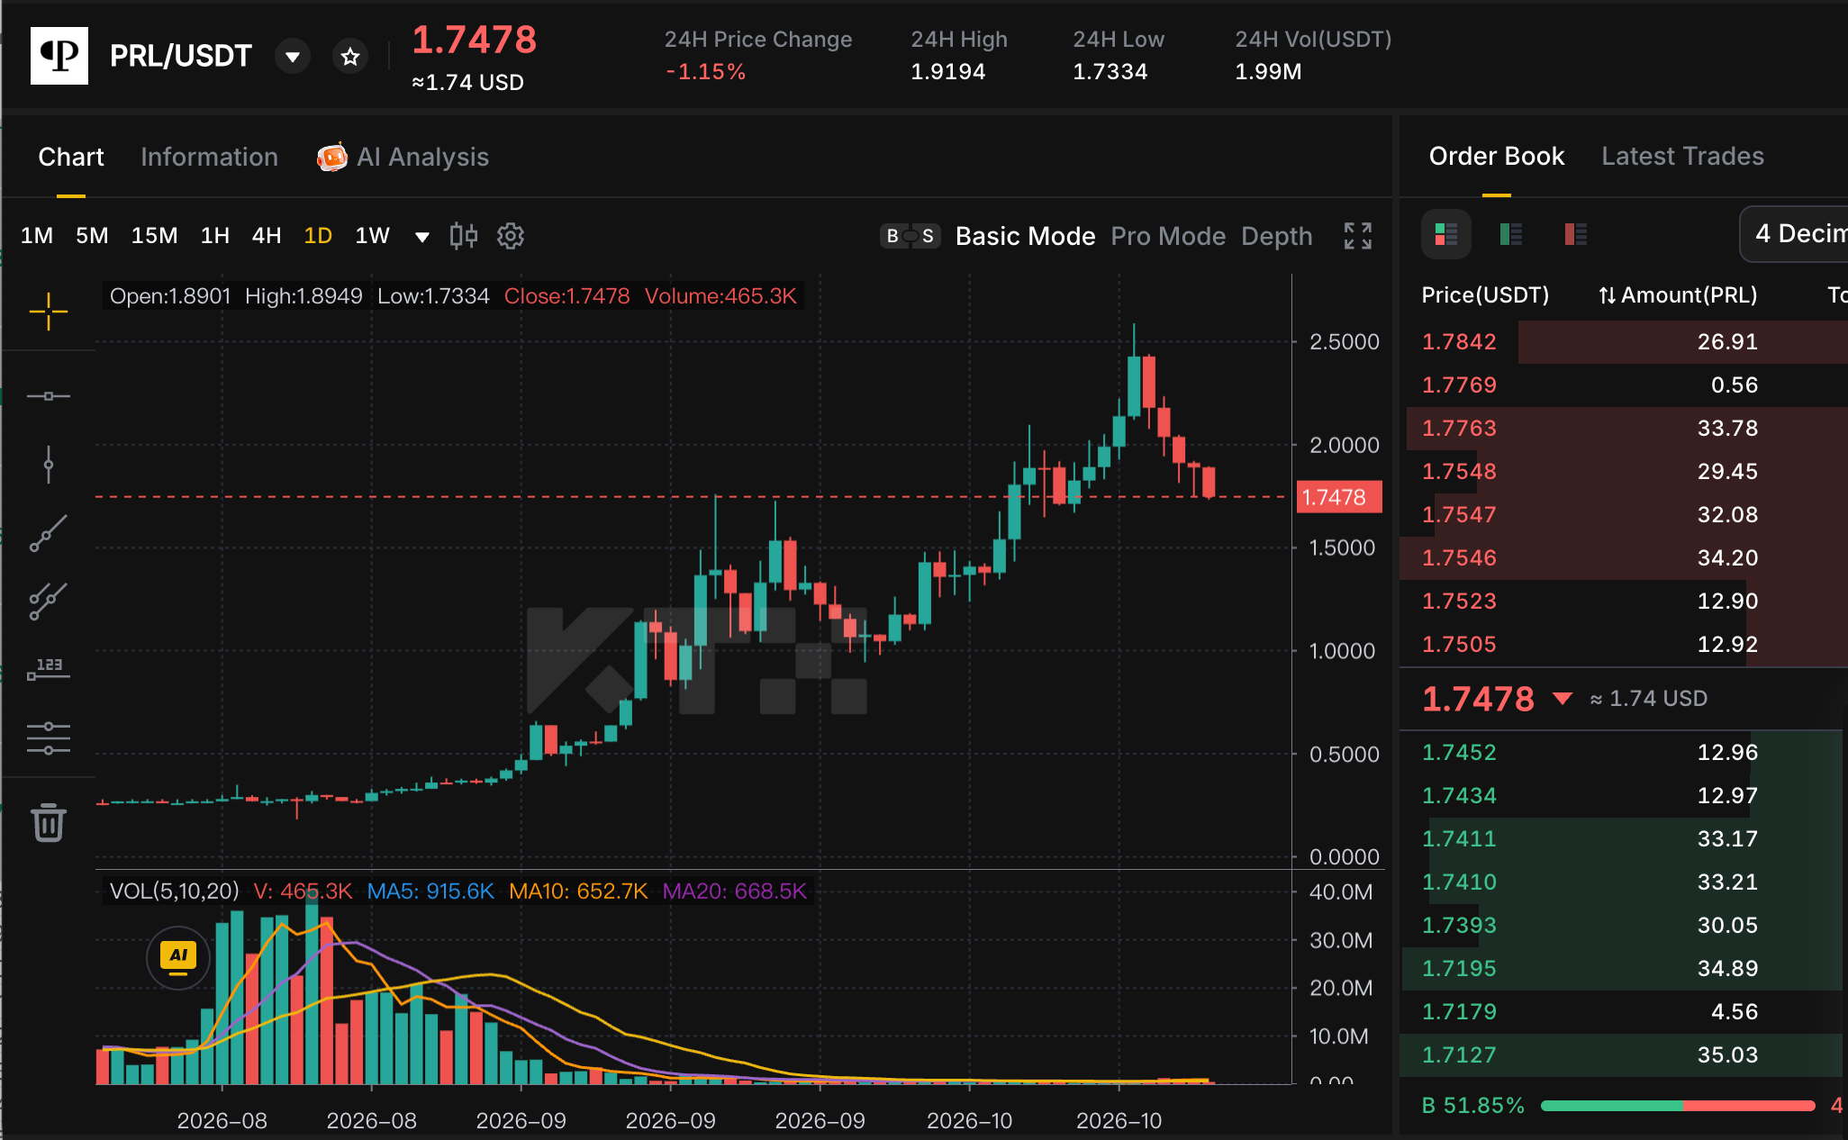
Task: Switch to the Chart tab
Action: [x=71, y=157]
